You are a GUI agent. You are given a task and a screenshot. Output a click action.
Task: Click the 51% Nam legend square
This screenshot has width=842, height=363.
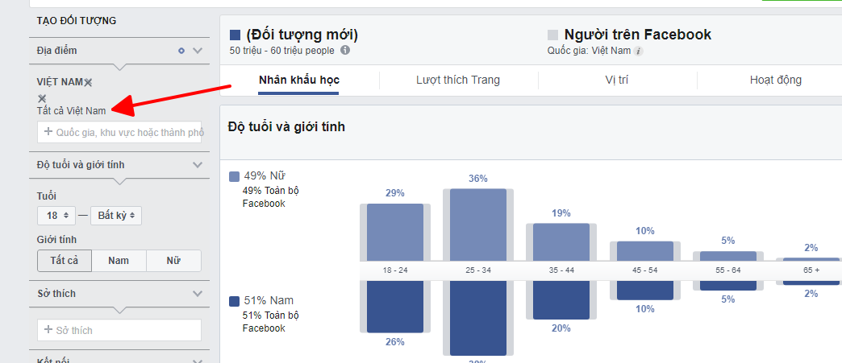click(x=234, y=301)
